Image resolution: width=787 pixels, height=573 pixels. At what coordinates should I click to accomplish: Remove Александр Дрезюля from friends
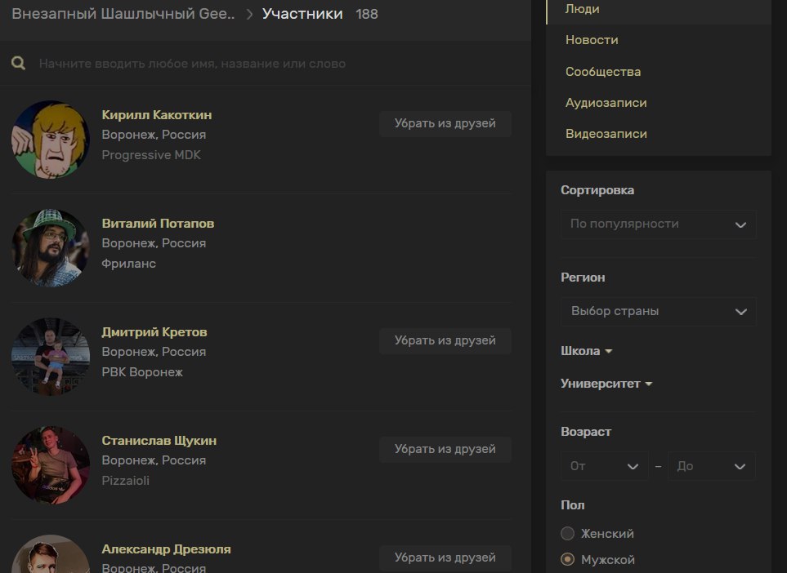point(445,557)
